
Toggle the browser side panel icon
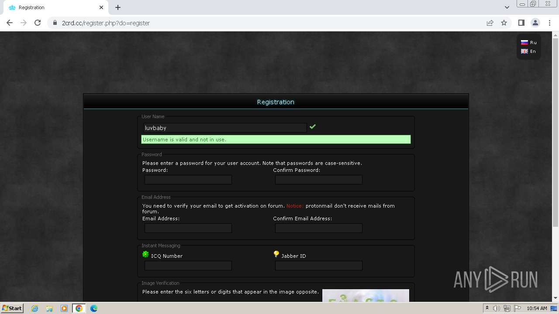tap(521, 23)
